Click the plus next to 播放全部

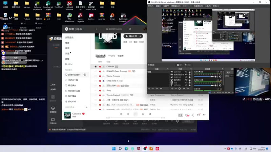(141, 36)
